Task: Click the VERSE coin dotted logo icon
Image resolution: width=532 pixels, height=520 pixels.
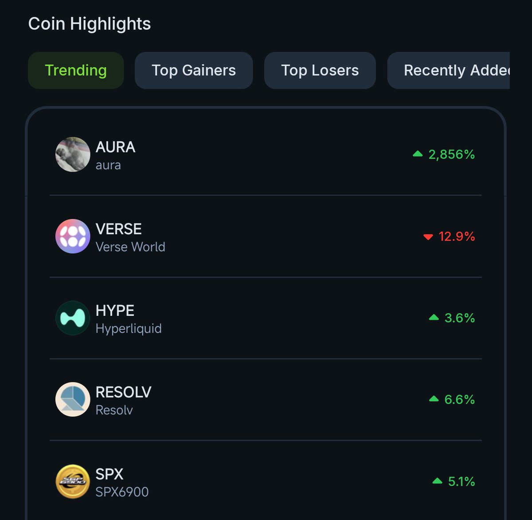Action: 73,236
